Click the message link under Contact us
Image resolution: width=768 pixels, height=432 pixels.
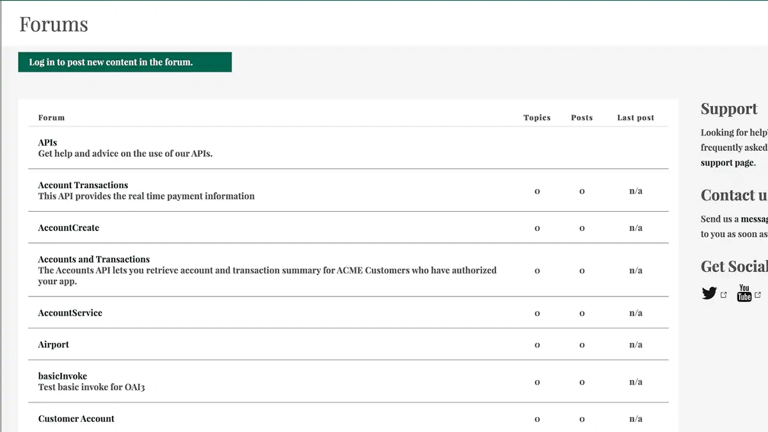754,219
